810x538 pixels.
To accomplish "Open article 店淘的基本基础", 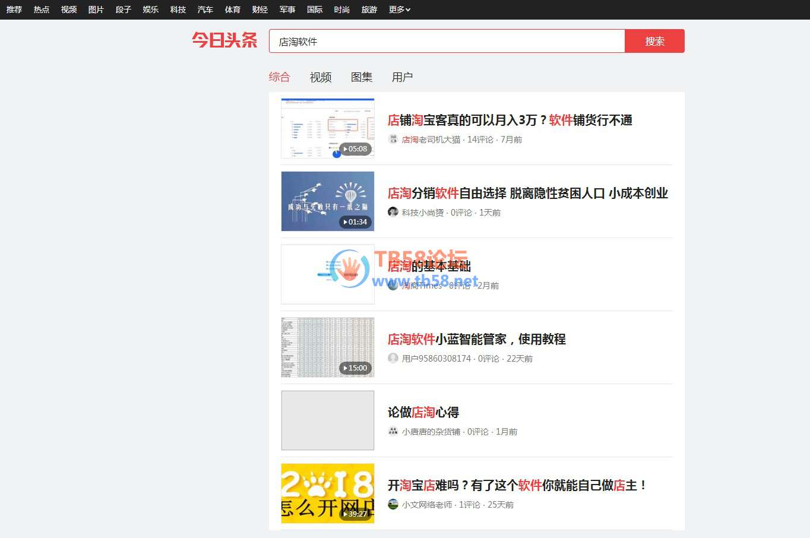I will [429, 266].
